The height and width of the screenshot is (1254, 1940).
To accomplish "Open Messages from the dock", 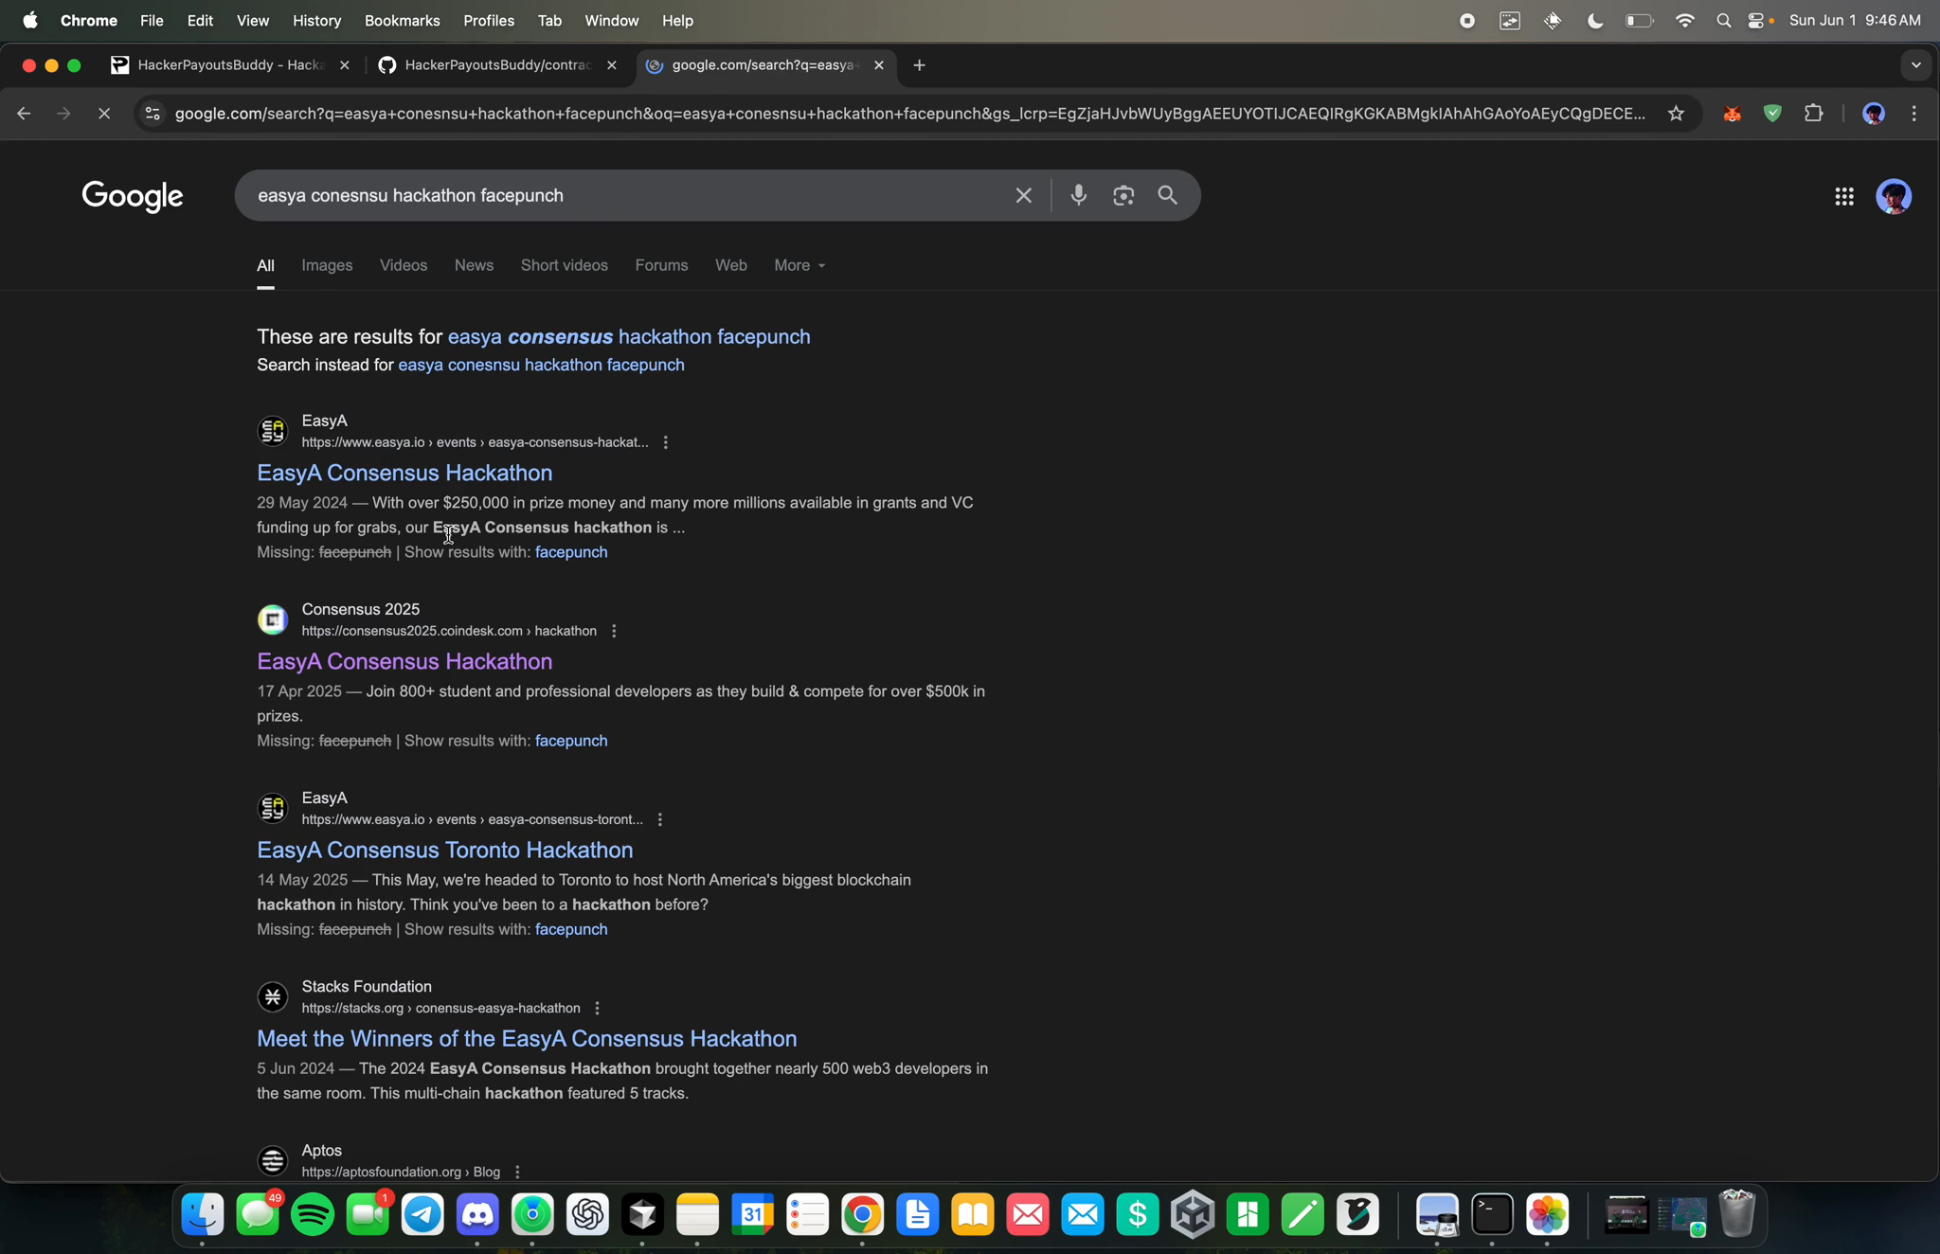I will pyautogui.click(x=258, y=1214).
